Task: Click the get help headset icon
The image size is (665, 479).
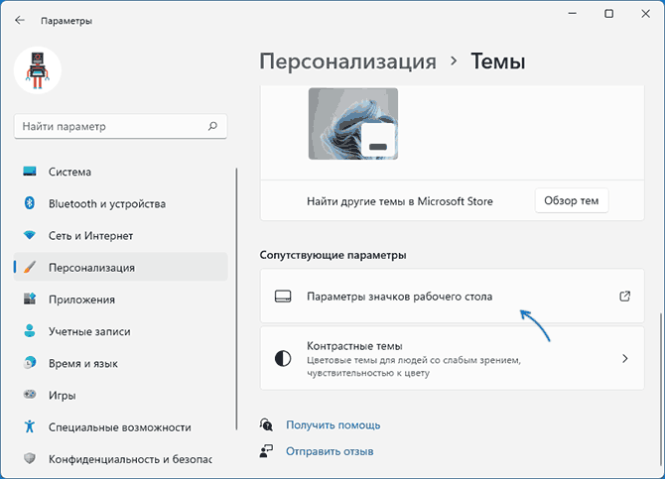Action: coord(266,424)
